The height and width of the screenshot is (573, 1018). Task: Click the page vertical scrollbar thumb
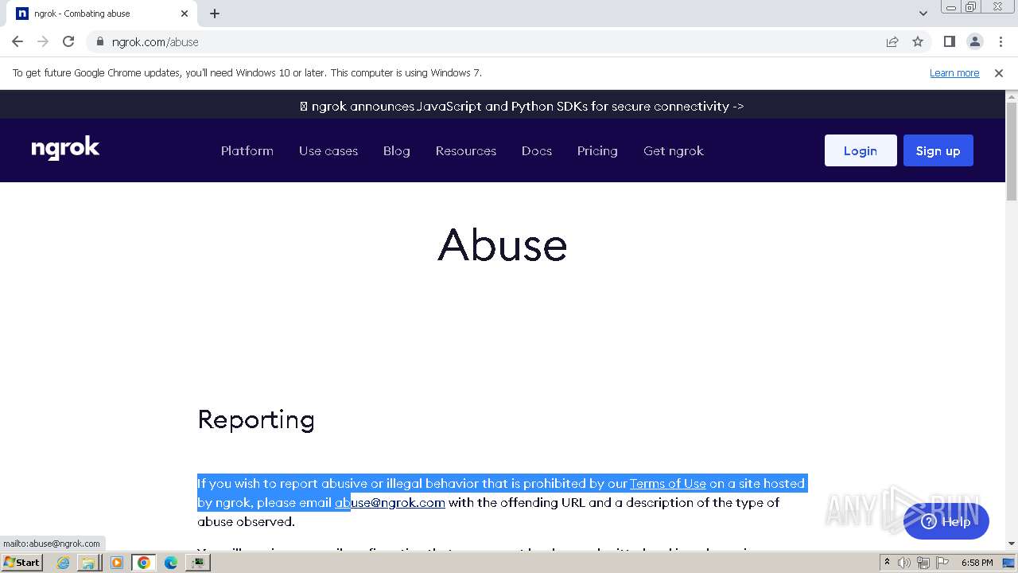(1012, 151)
